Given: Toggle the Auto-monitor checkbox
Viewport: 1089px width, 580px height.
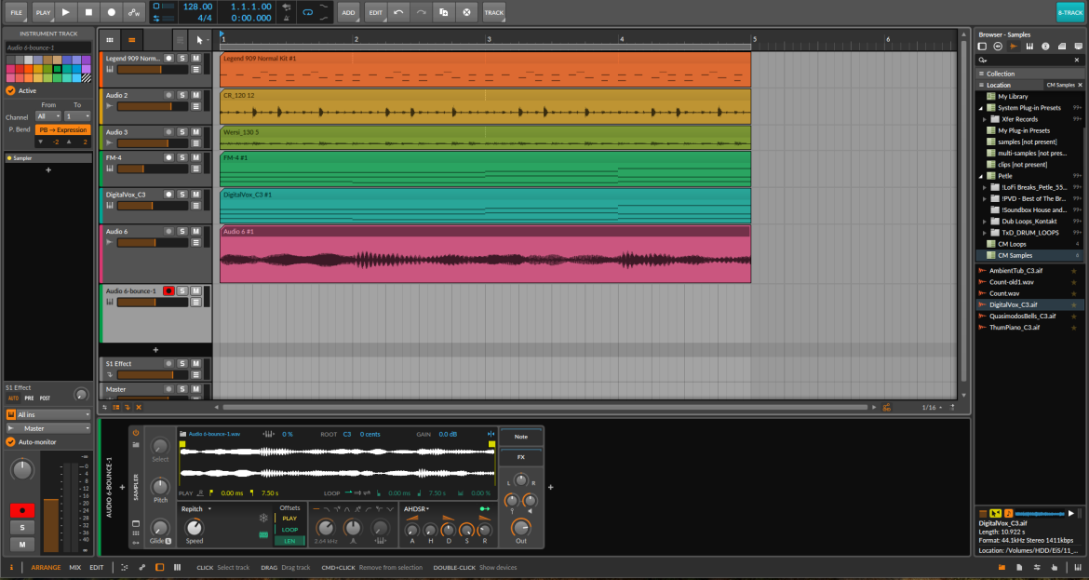Looking at the screenshot, I should 10,442.
